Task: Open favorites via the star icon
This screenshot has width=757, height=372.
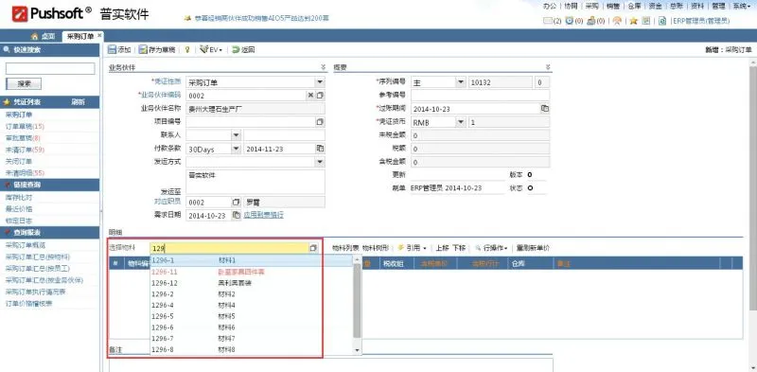Action: coord(633,21)
